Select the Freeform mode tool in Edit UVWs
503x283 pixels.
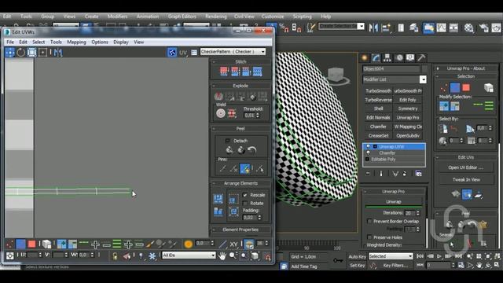tap(42, 53)
